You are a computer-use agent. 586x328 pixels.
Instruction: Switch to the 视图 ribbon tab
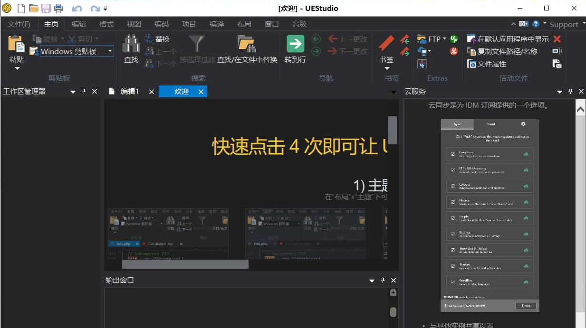pyautogui.click(x=134, y=24)
